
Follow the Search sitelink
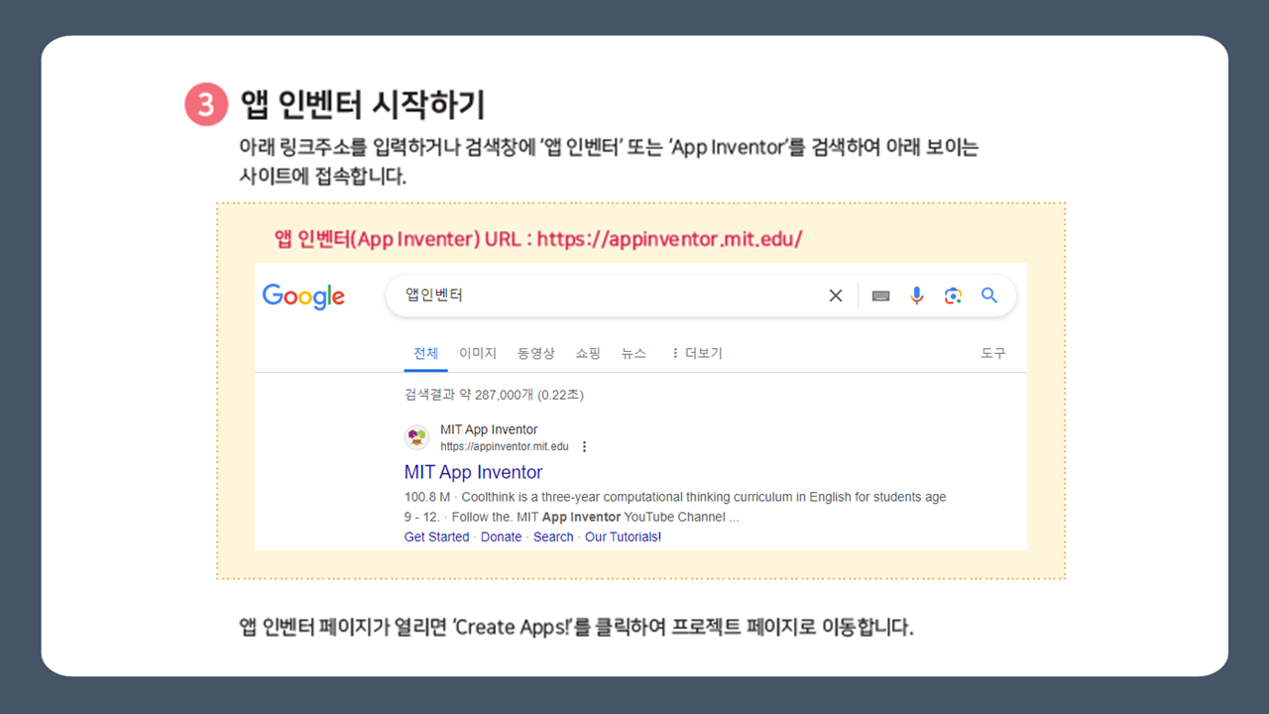553,536
